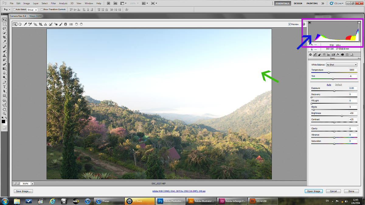The width and height of the screenshot is (365, 205).
Task: Select the Crop tool in Camera Raw
Action: (40, 24)
